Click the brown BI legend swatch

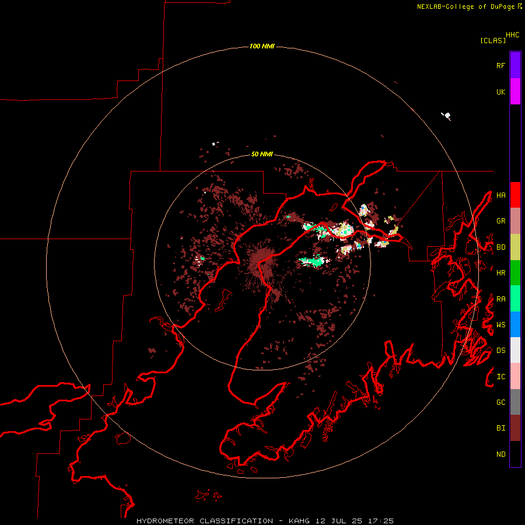pos(515,428)
